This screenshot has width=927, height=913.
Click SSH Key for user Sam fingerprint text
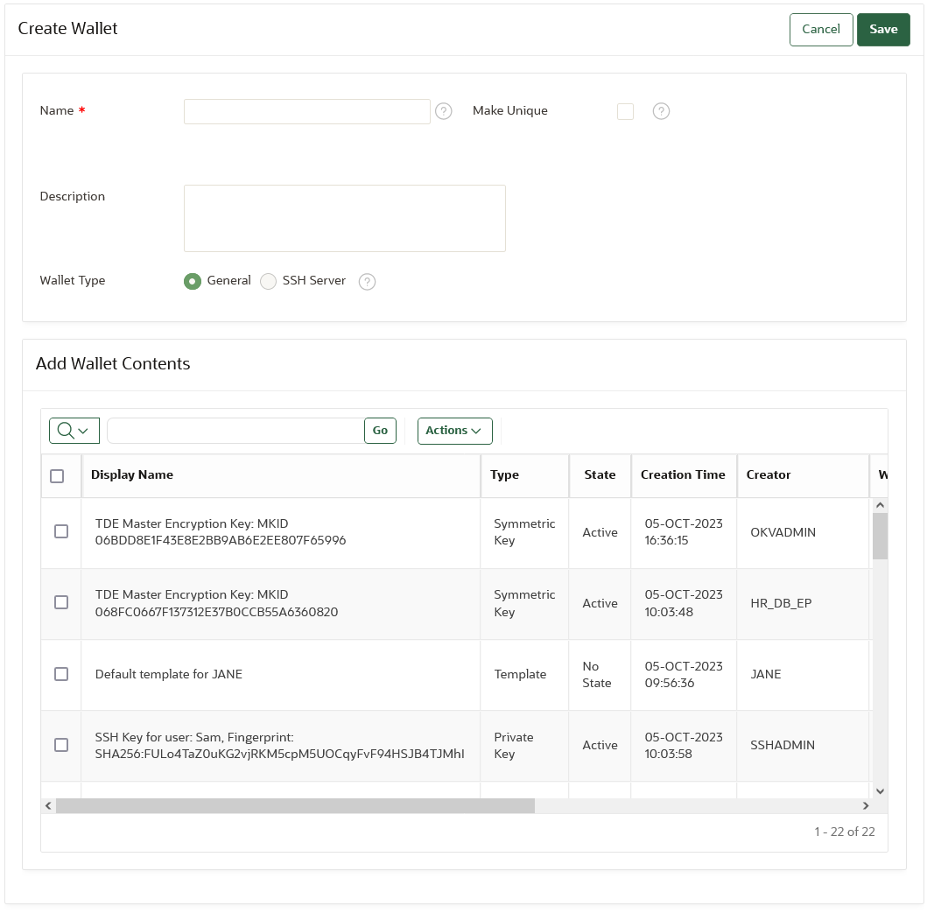279,745
